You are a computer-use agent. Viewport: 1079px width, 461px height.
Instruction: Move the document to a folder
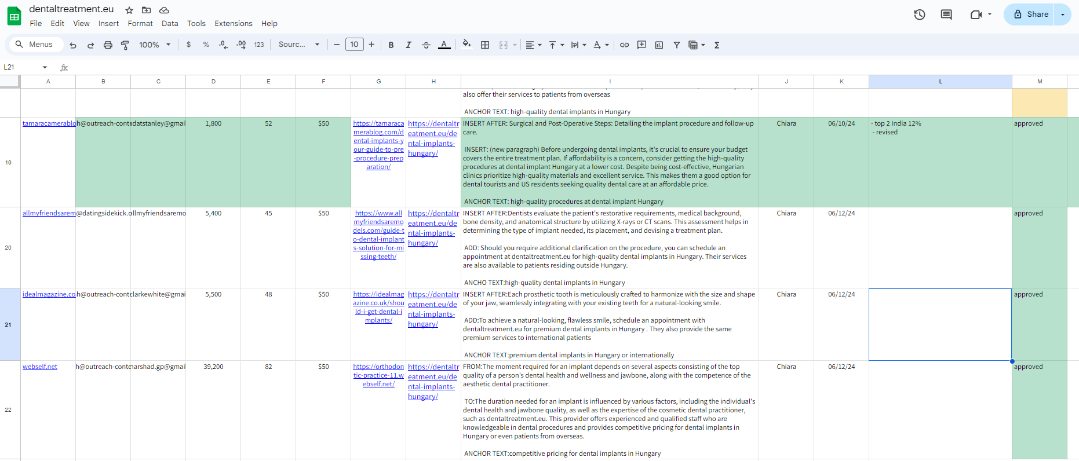click(147, 10)
